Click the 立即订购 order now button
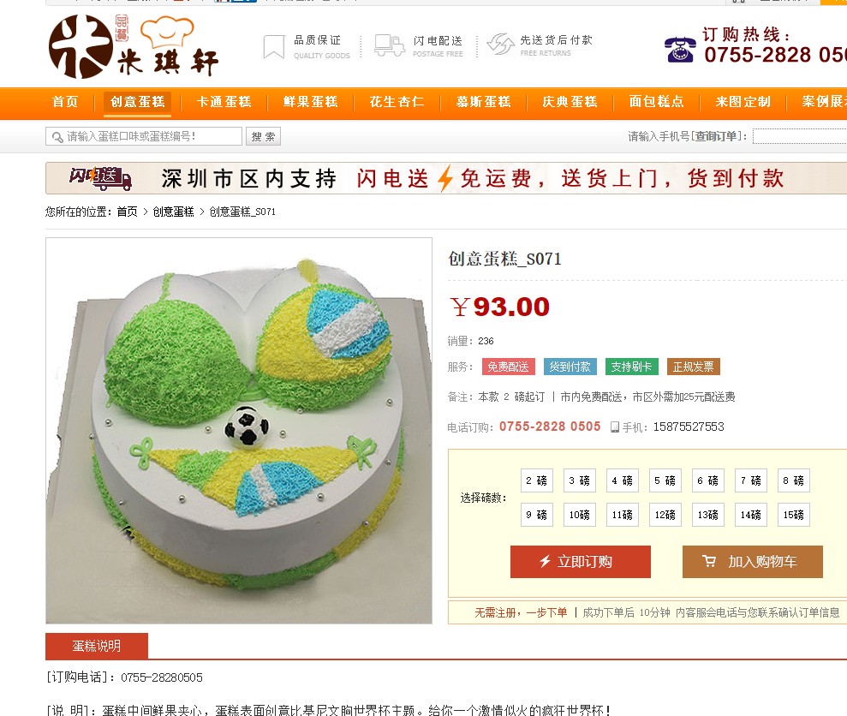Viewport: 847px width, 716px height. point(580,562)
